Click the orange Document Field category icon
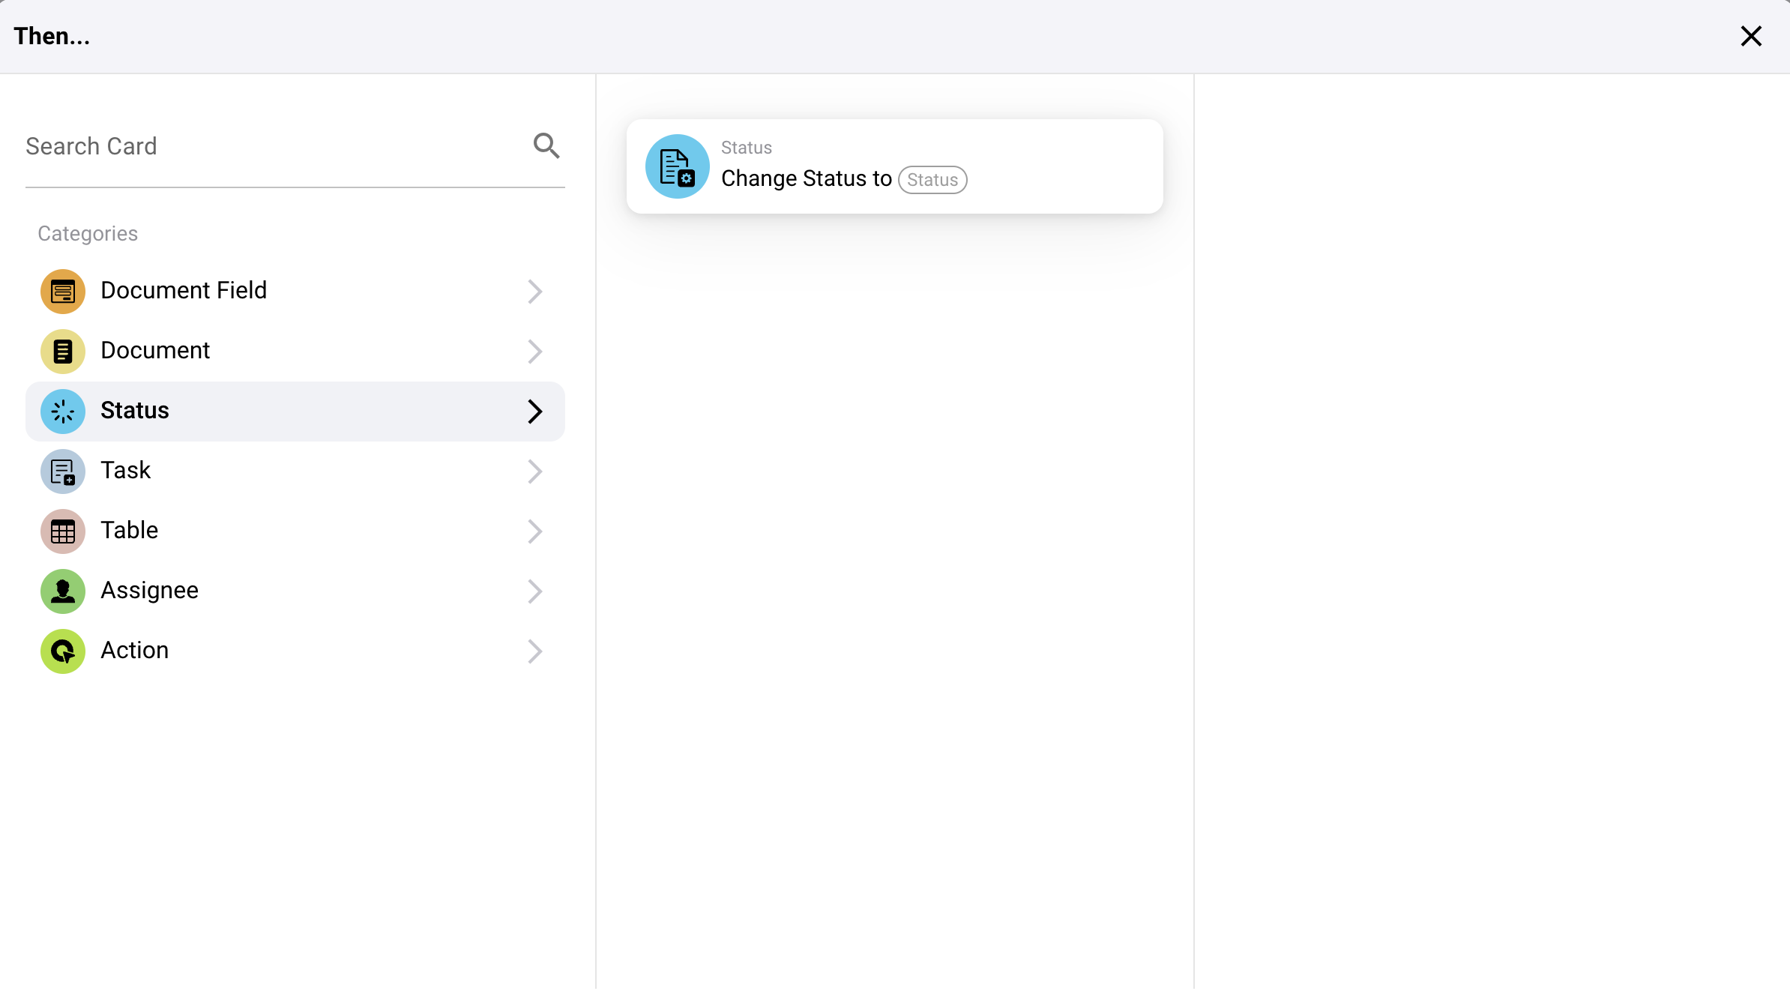 pyautogui.click(x=63, y=291)
